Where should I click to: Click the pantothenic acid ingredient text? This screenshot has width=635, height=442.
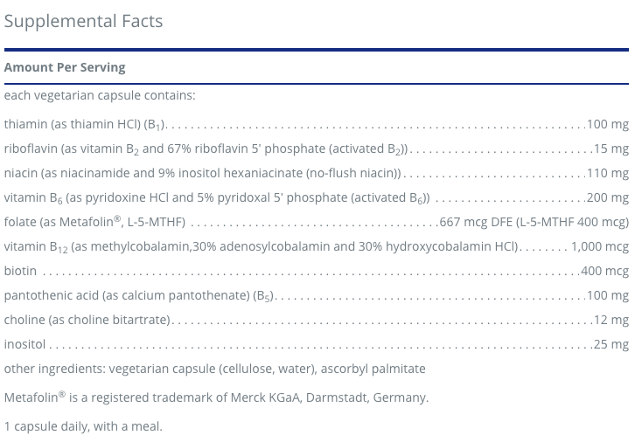[x=138, y=295]
